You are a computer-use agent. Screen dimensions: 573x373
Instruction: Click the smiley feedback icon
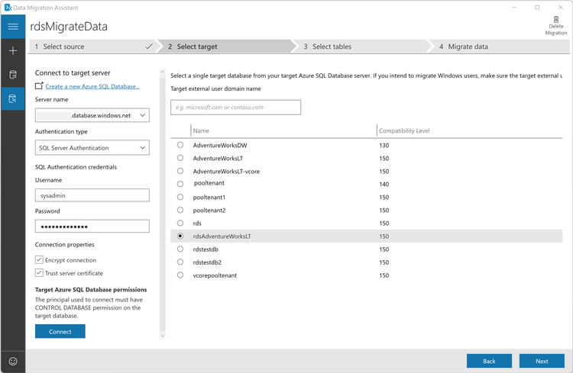pyautogui.click(x=13, y=362)
